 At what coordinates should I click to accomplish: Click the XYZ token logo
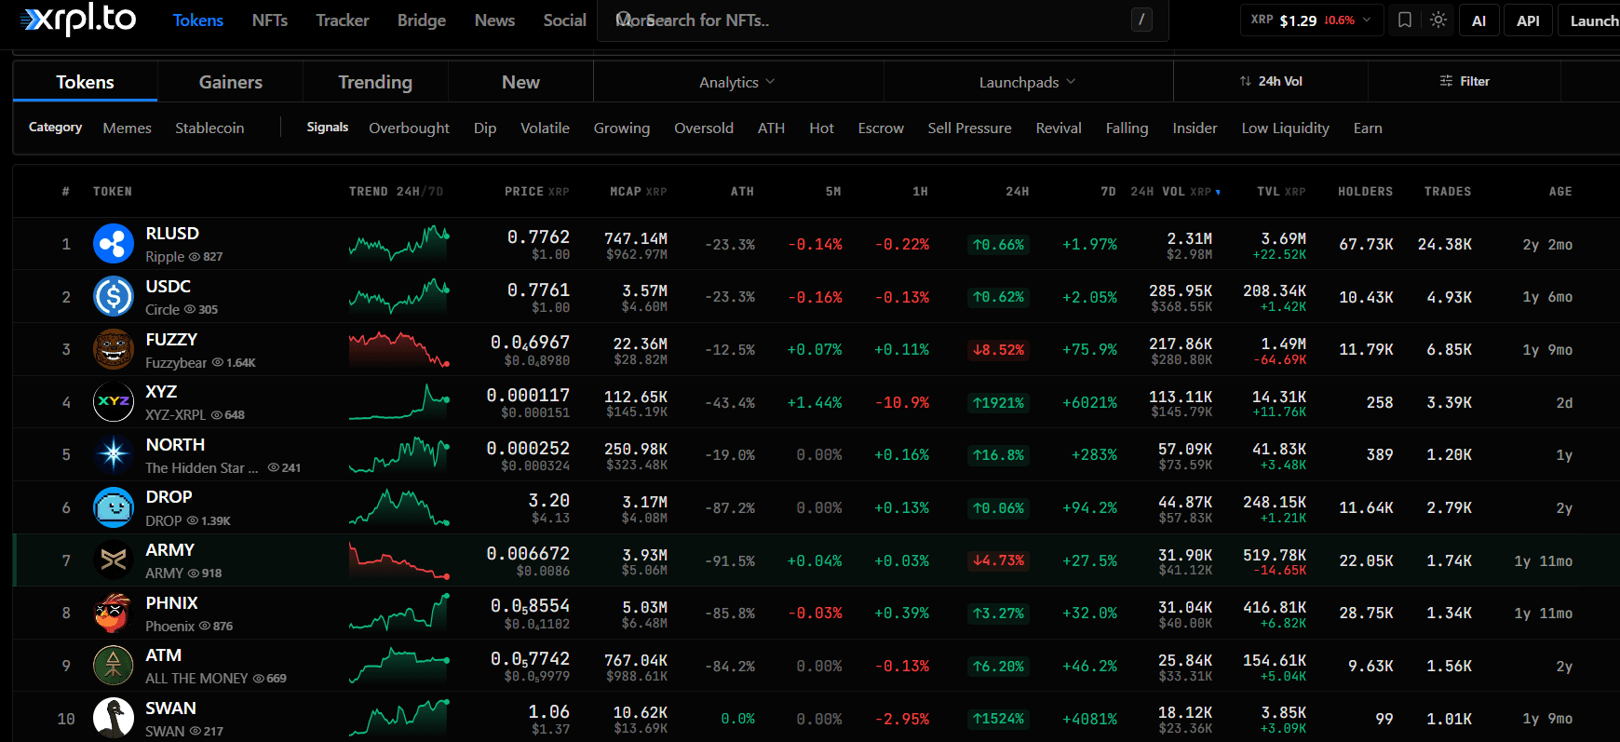[x=114, y=402]
